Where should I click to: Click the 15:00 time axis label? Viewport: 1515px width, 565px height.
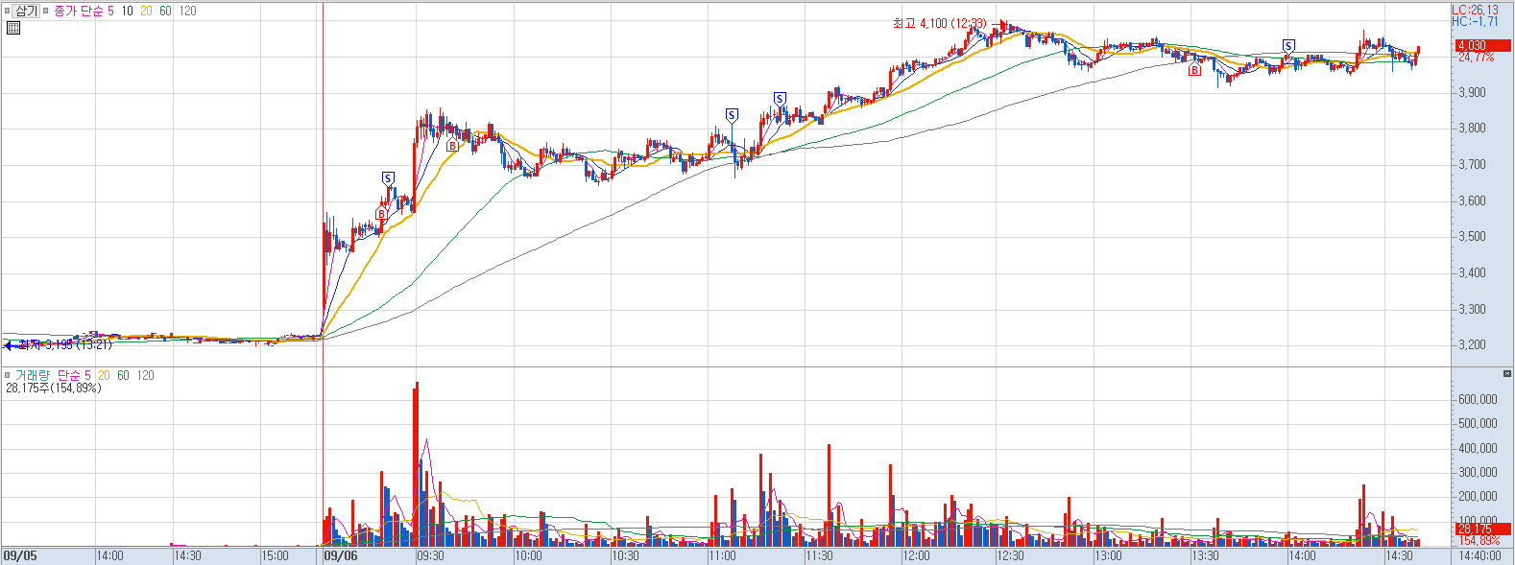coord(275,556)
